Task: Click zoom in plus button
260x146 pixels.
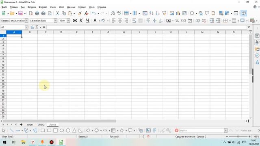Action: [x=249, y=137]
